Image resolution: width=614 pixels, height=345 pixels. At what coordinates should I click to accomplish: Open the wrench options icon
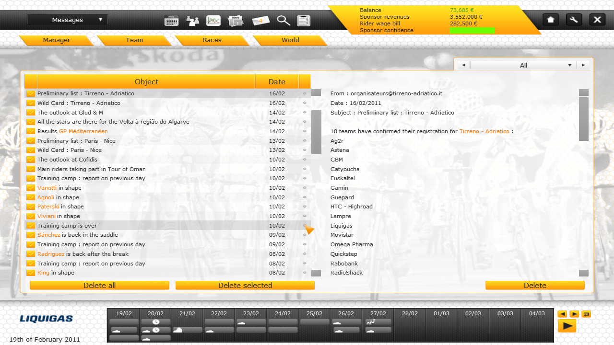point(574,20)
